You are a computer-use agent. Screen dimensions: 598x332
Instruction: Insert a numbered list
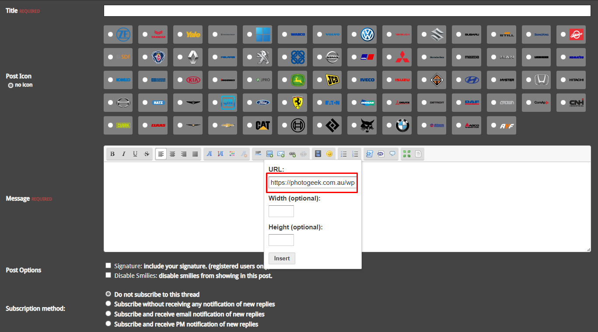click(x=355, y=154)
